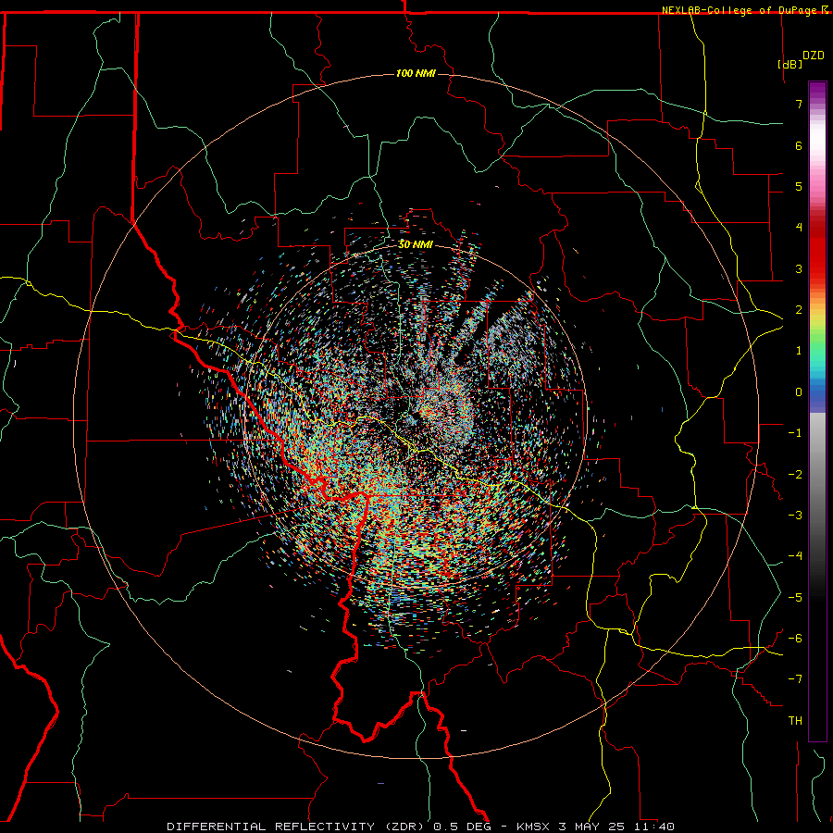Click the DIFFERENTIAL REFLECTIVITY (ZDR) title text

(x=295, y=827)
